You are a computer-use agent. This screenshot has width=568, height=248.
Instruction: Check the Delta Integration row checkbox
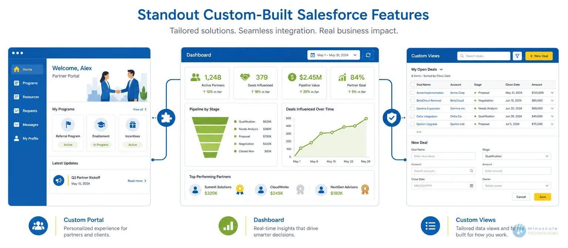412,116
